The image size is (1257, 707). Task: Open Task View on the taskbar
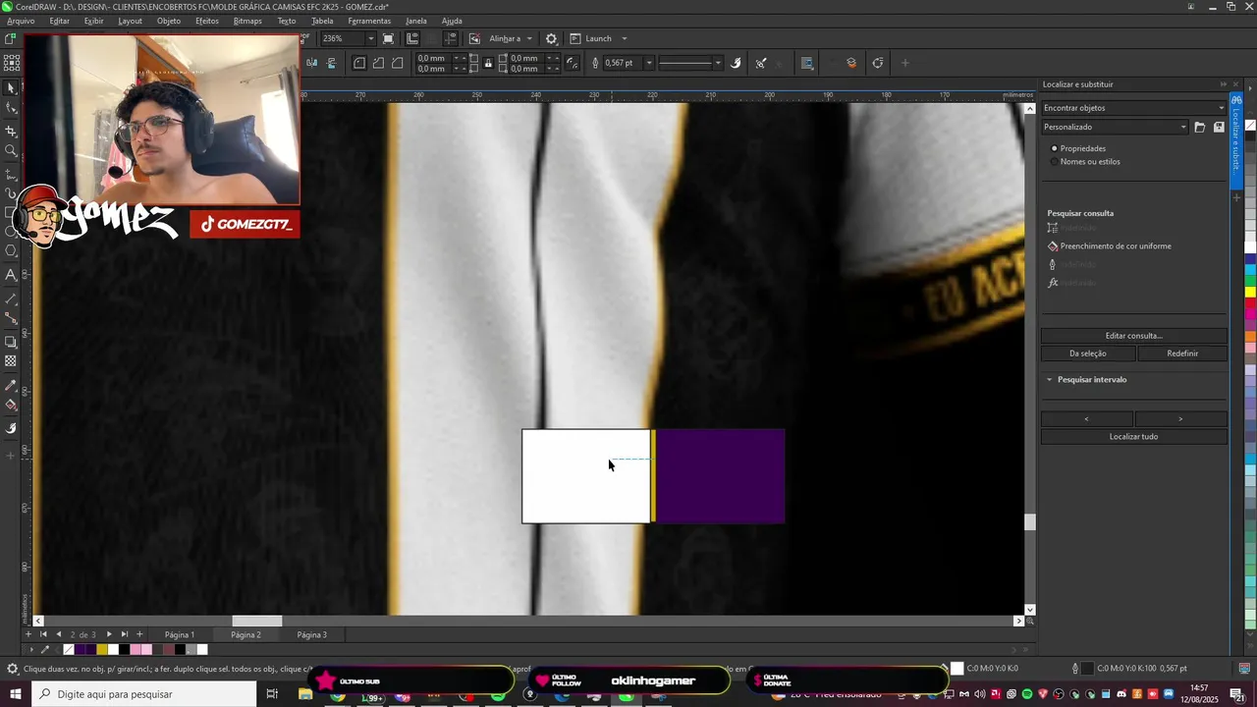272,694
